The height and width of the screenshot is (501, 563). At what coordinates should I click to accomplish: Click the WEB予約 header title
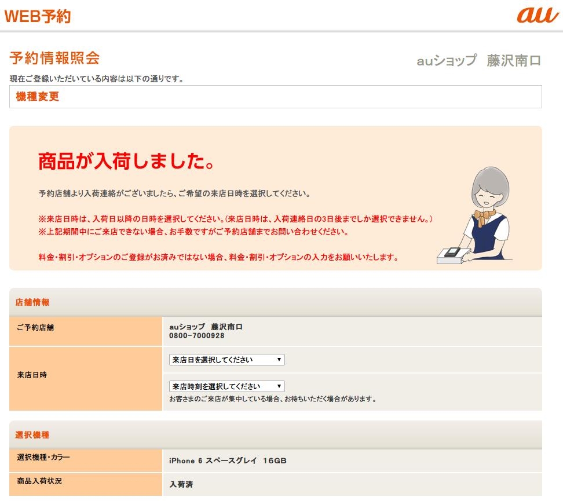(x=38, y=16)
